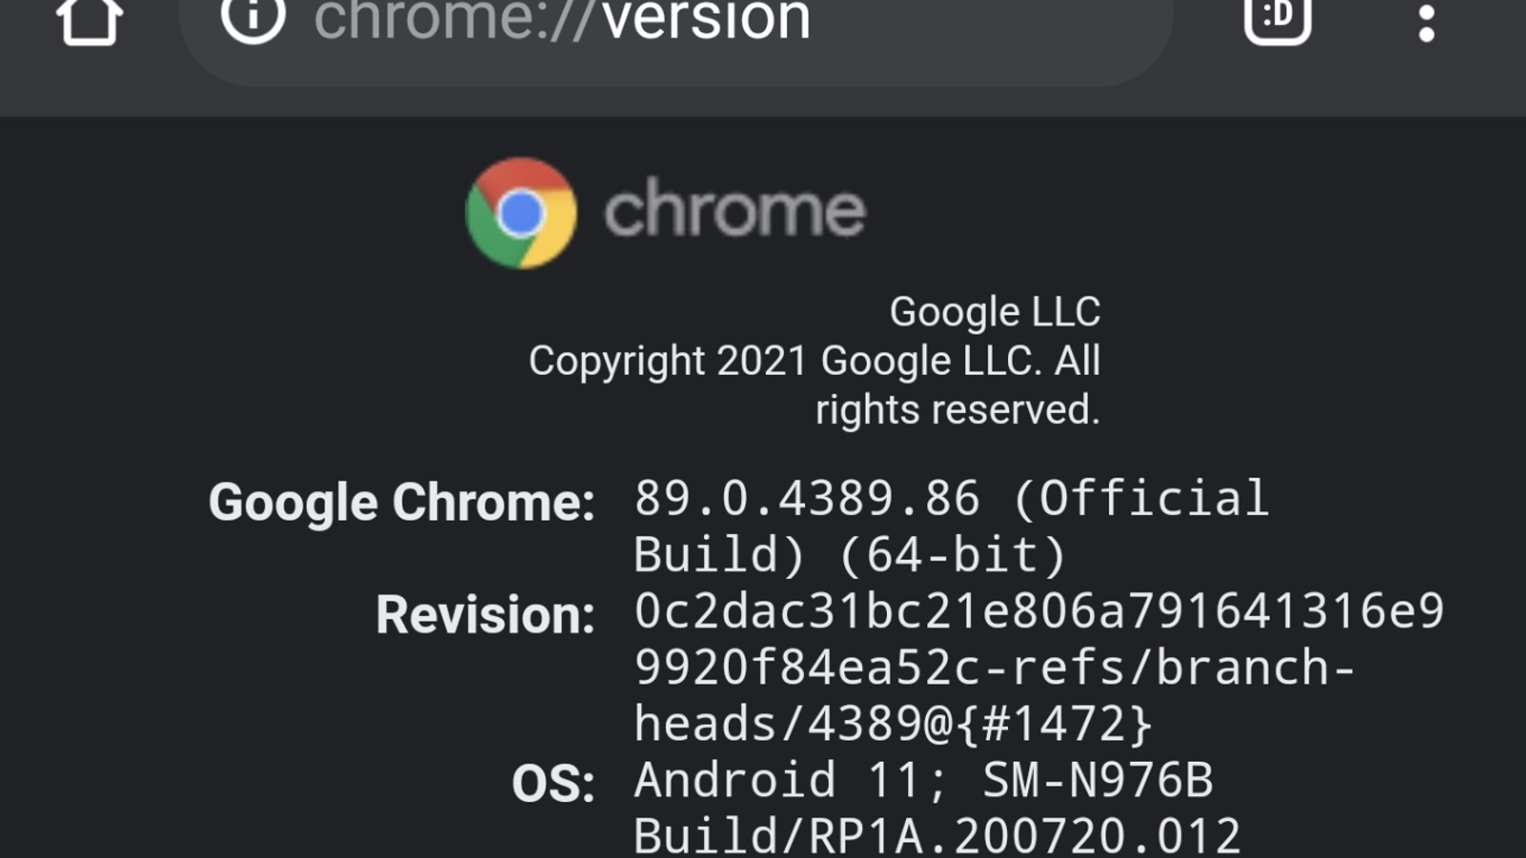Open the tab switcher button
1526x858 pixels.
1277,17
